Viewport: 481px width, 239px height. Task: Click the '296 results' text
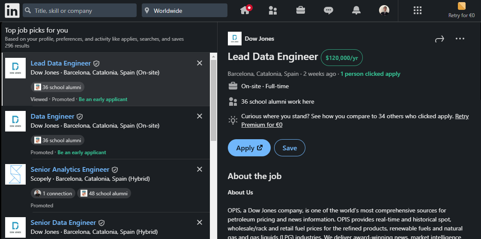click(x=17, y=46)
